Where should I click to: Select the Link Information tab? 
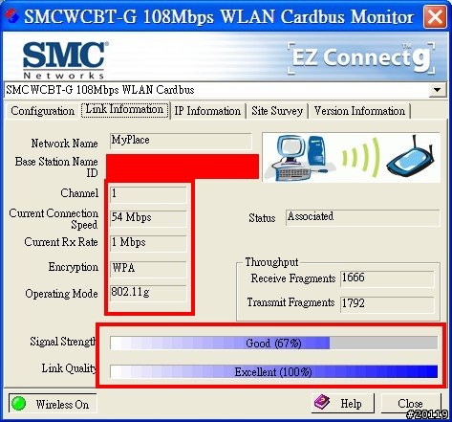pos(124,110)
